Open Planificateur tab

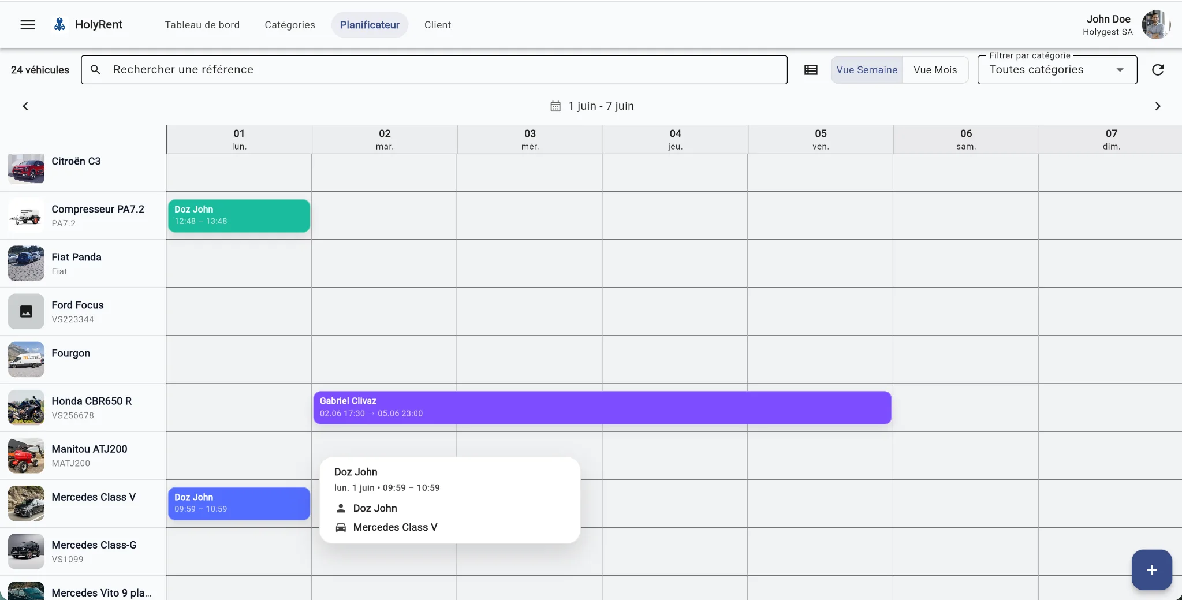(370, 25)
